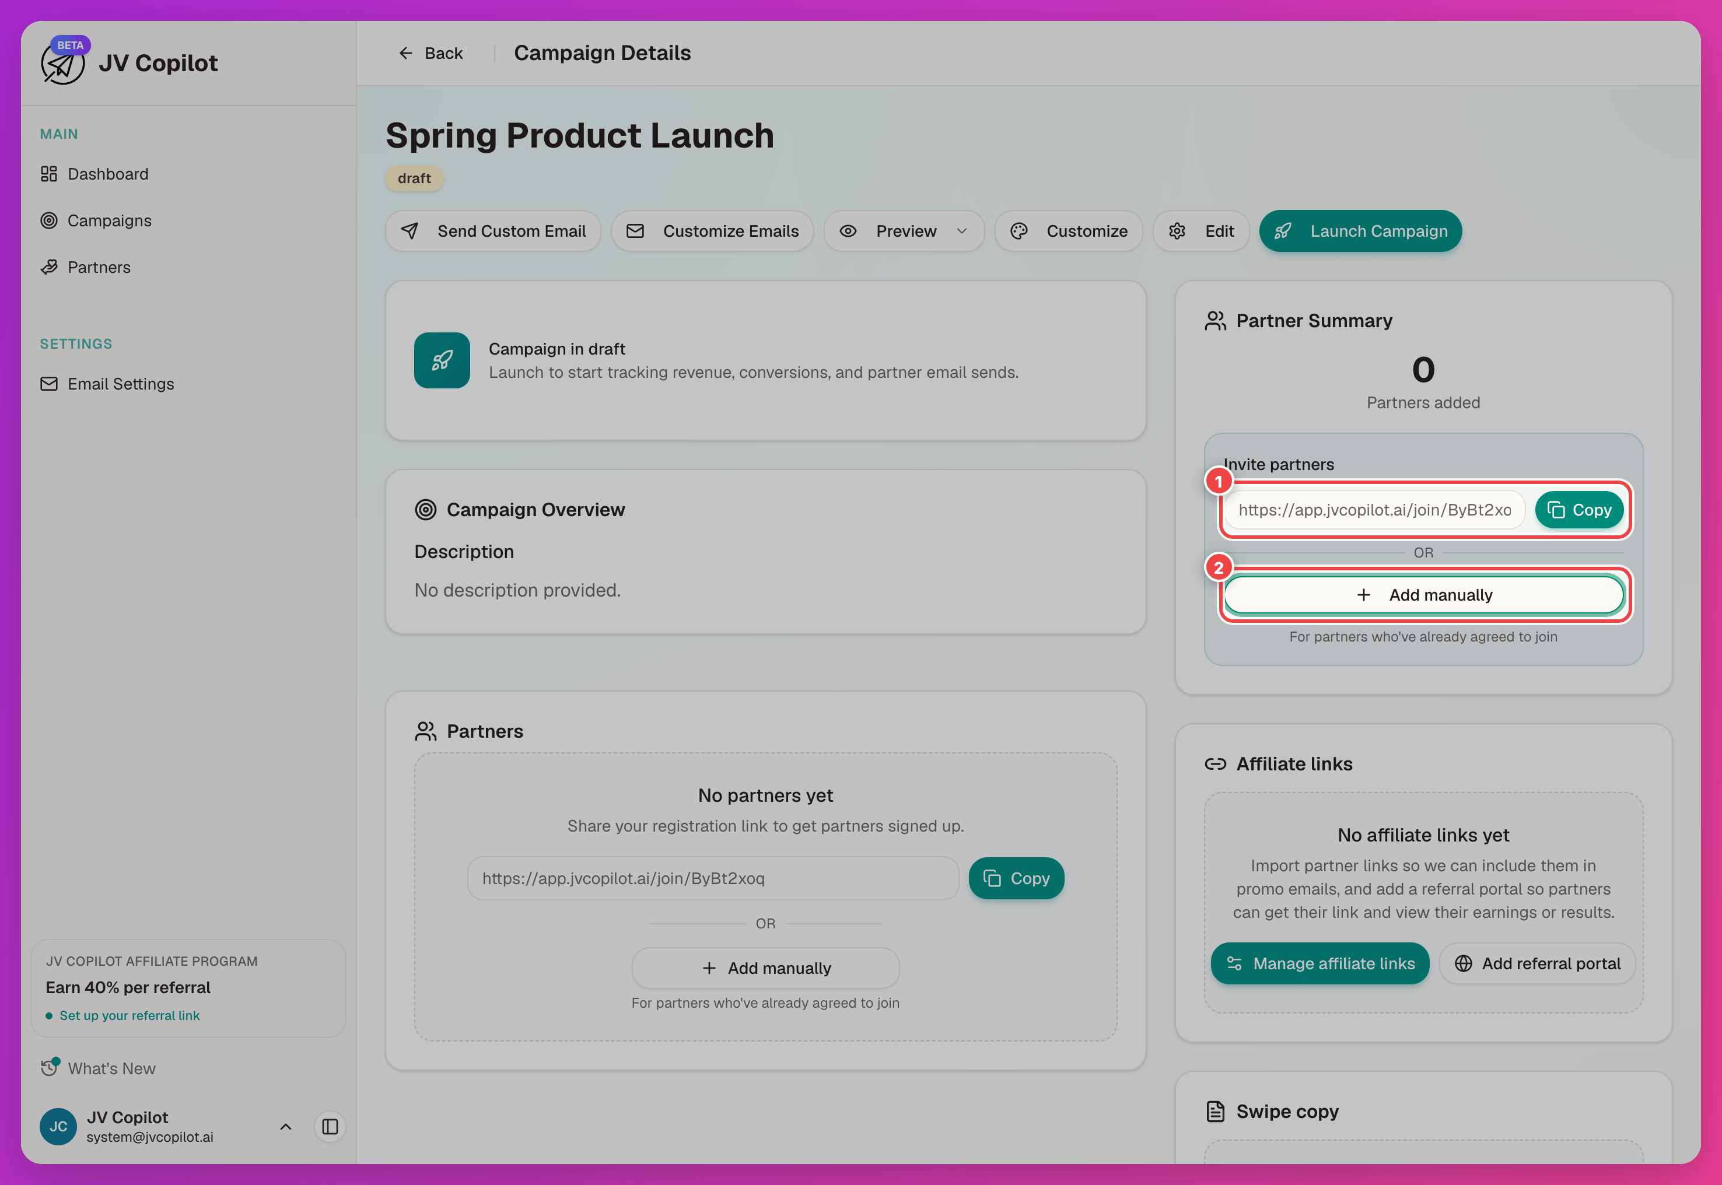Click the Email Settings envelope icon
The image size is (1722, 1185).
49,384
